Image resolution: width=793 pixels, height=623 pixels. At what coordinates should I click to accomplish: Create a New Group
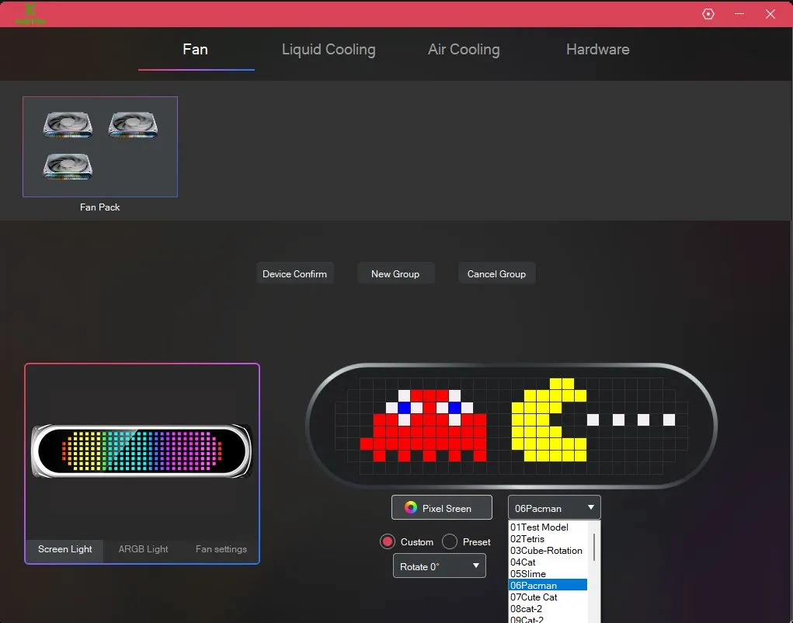click(395, 273)
